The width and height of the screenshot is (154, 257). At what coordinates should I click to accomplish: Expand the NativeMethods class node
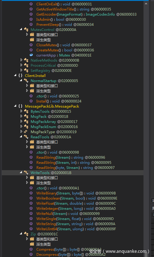21,60
